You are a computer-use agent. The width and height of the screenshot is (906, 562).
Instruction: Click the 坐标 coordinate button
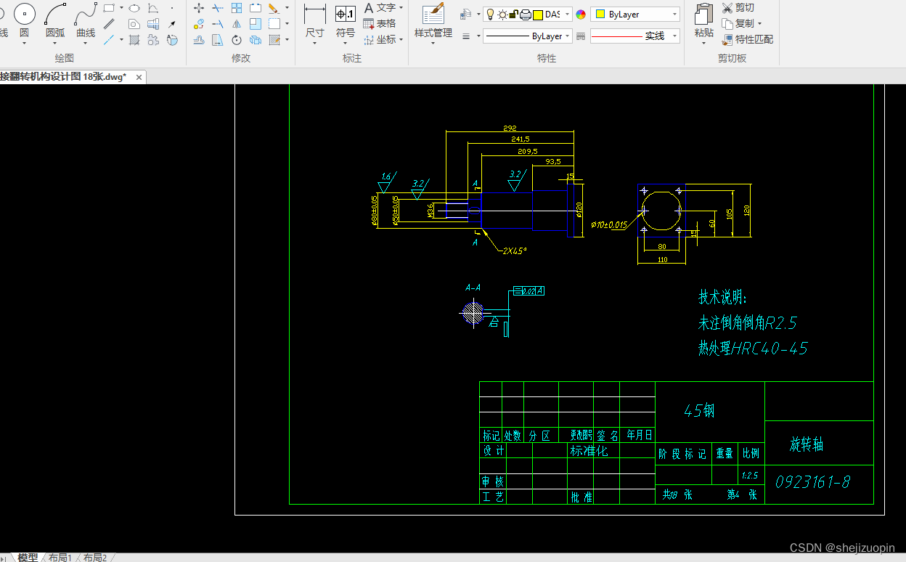click(379, 40)
